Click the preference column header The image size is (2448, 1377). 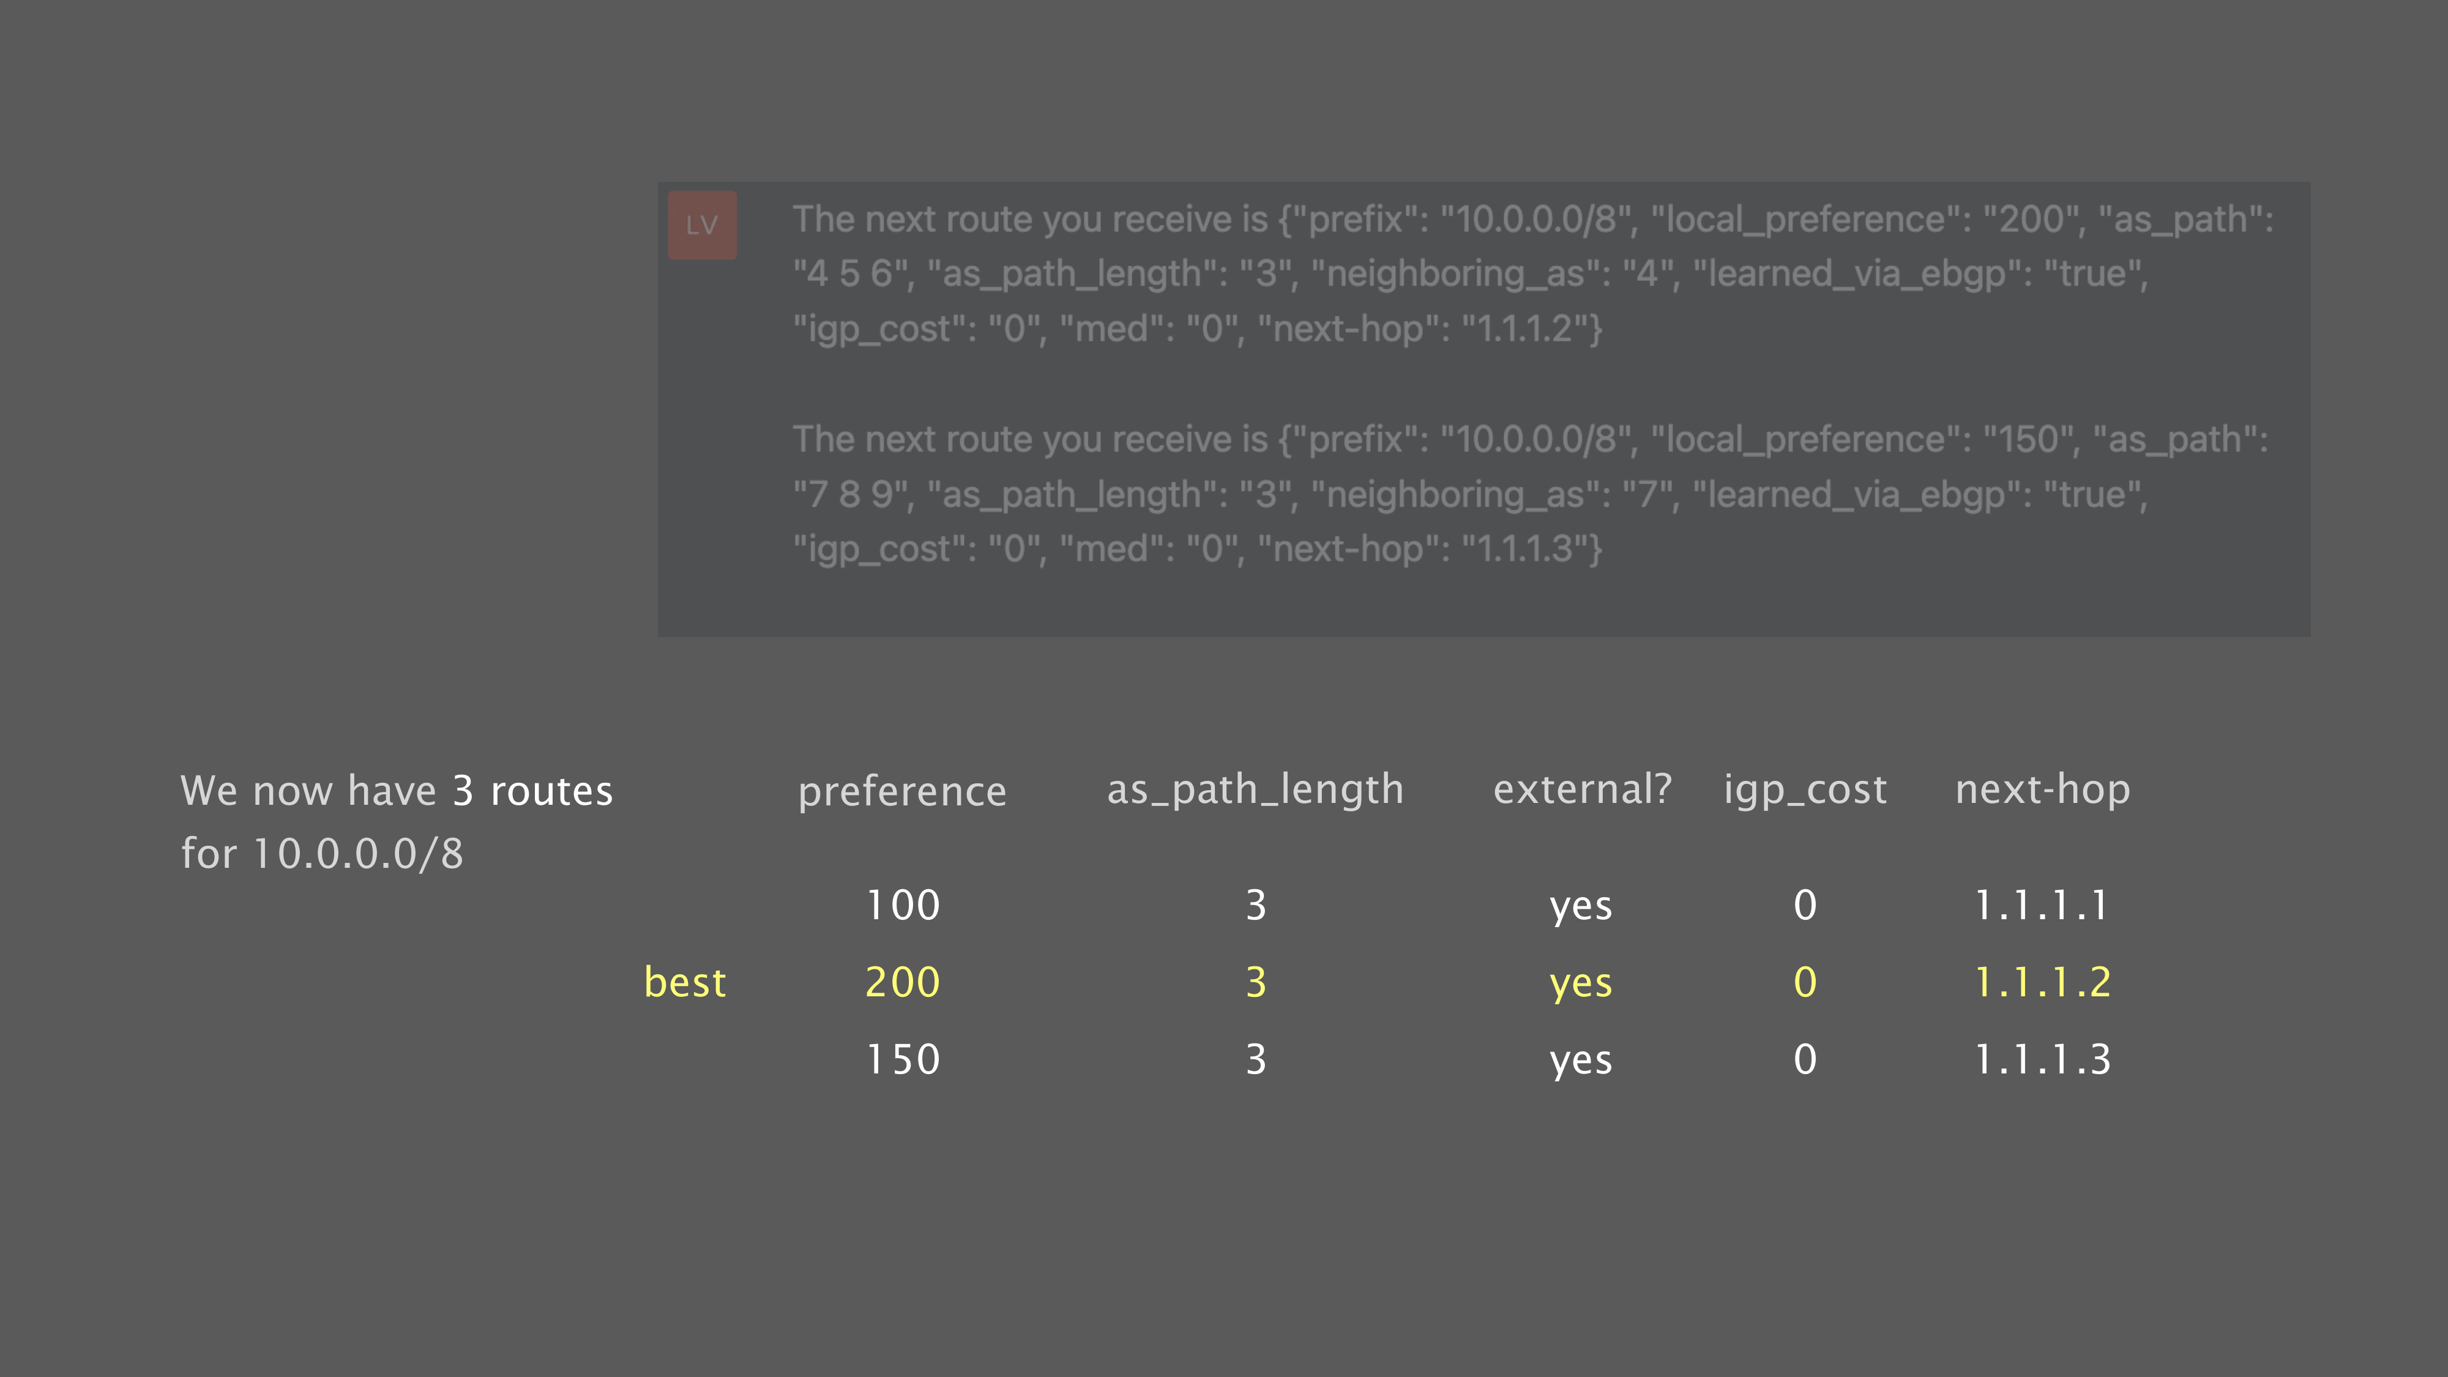902,791
